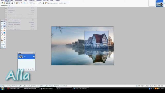Select the Text tool
The height and width of the screenshot is (93, 165).
point(2,42)
